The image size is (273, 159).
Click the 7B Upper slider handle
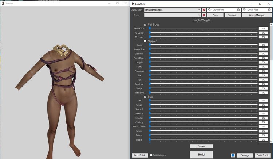[x=150, y=33]
